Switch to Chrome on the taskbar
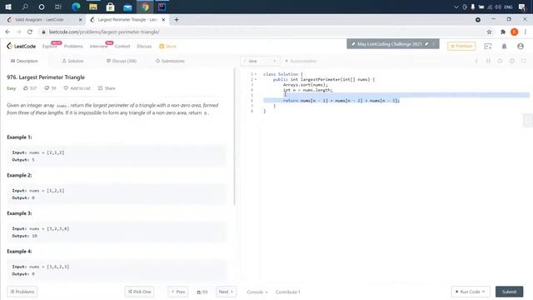This screenshot has width=533, height=300. [x=145, y=7]
